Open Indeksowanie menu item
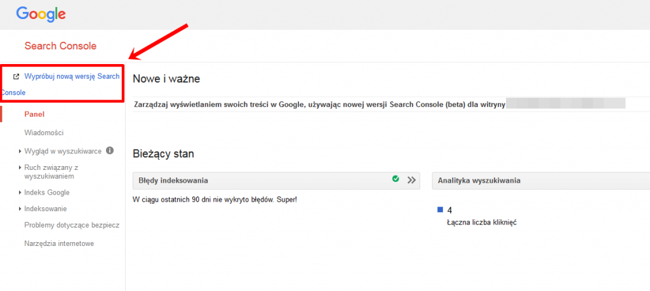This screenshot has height=291, width=650. (x=46, y=209)
